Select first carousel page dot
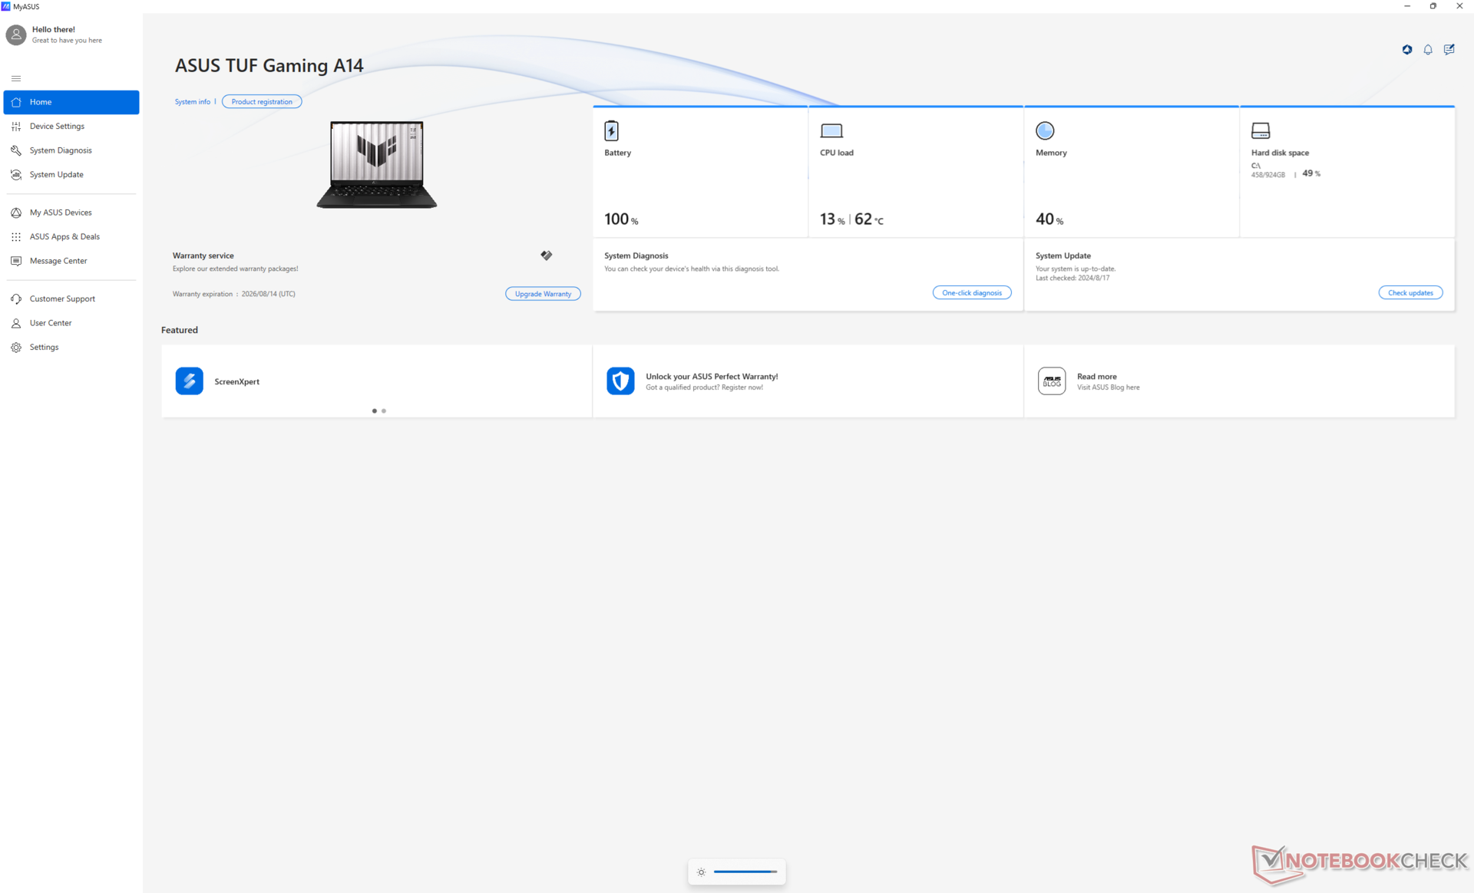Viewport: 1474px width, 893px height. [374, 411]
